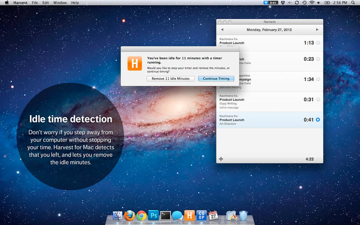Click the Harvest window title bar
Screen dimensions: 360x225
click(x=270, y=22)
